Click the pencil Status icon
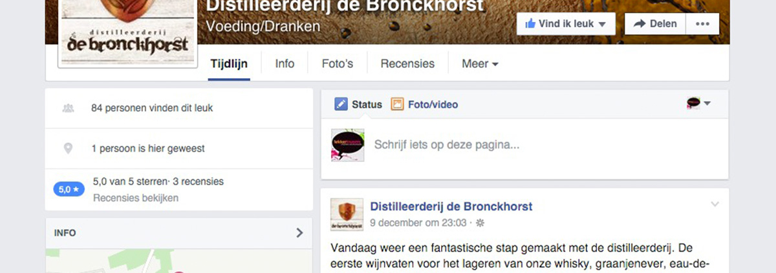Image resolution: width=776 pixels, height=273 pixels. click(341, 104)
